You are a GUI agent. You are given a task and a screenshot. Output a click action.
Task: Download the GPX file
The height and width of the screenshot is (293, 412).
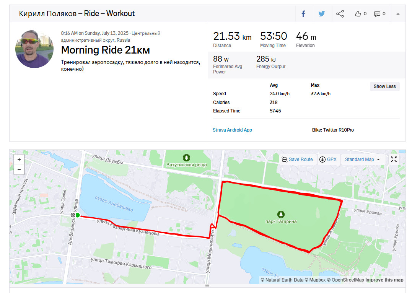tap(328, 160)
